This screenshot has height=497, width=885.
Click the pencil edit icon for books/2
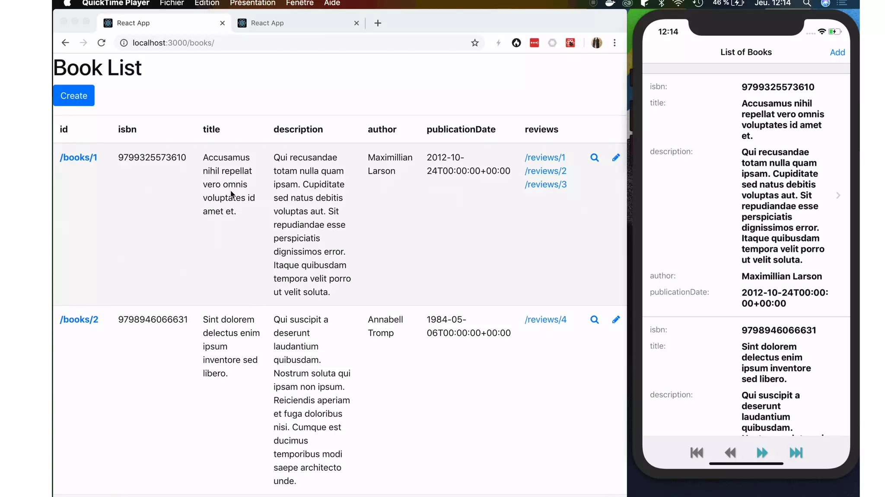click(616, 320)
